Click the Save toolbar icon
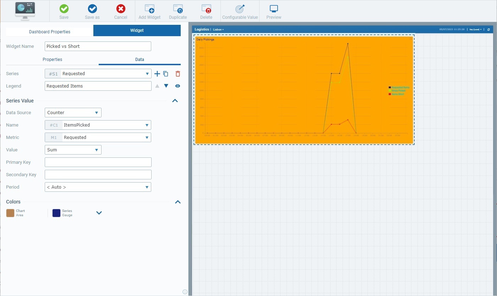The height and width of the screenshot is (296, 497). tap(64, 9)
